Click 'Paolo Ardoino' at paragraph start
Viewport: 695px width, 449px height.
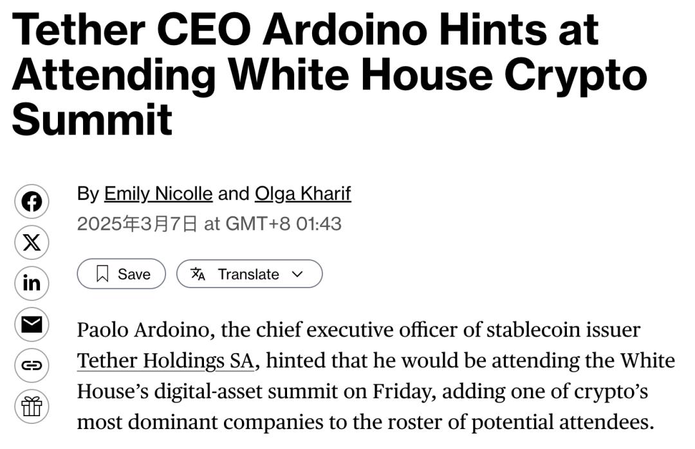tap(143, 330)
